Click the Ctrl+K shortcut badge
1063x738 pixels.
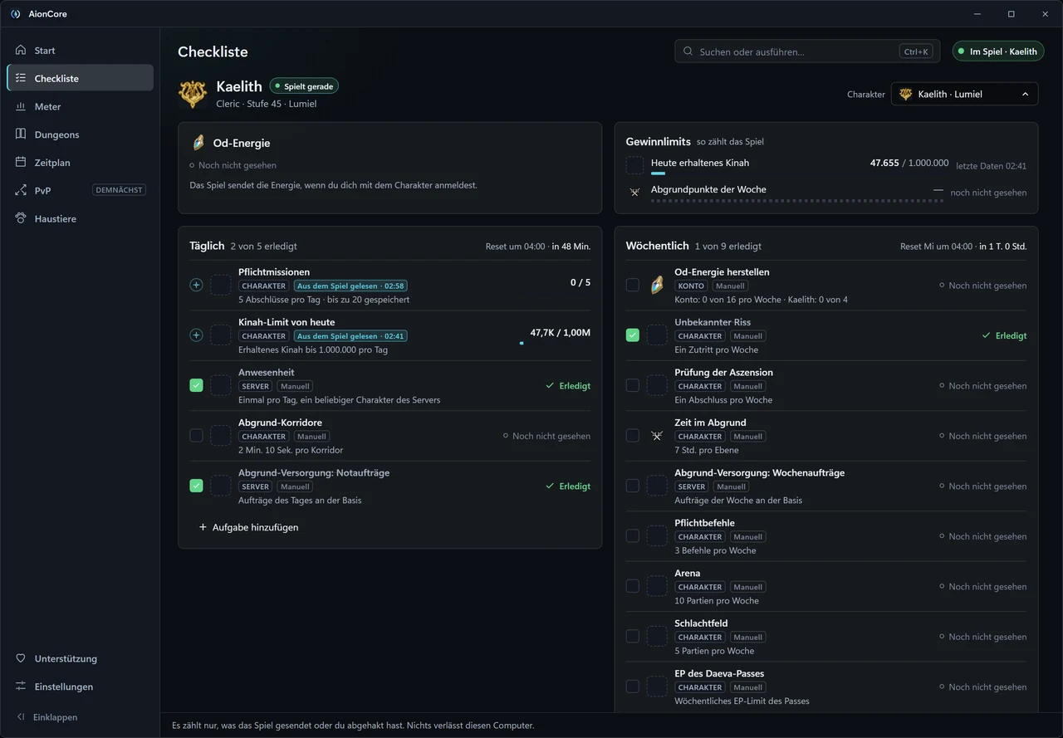pyautogui.click(x=916, y=51)
